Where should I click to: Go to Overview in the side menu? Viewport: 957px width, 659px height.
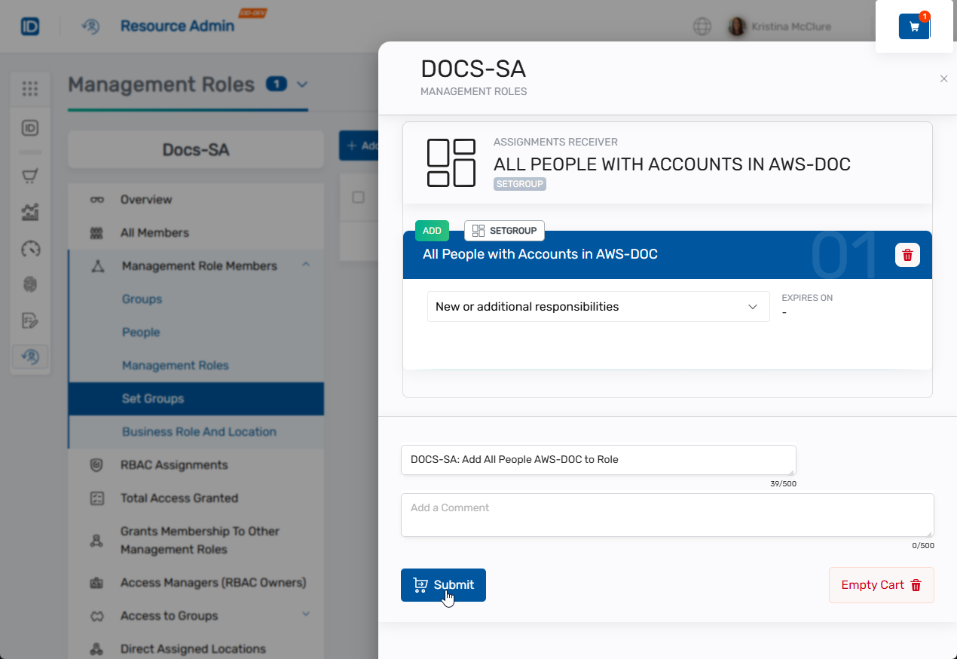[x=146, y=200]
